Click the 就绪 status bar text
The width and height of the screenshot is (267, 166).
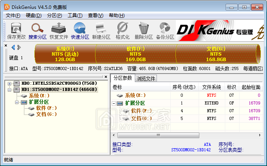[x=9, y=160]
